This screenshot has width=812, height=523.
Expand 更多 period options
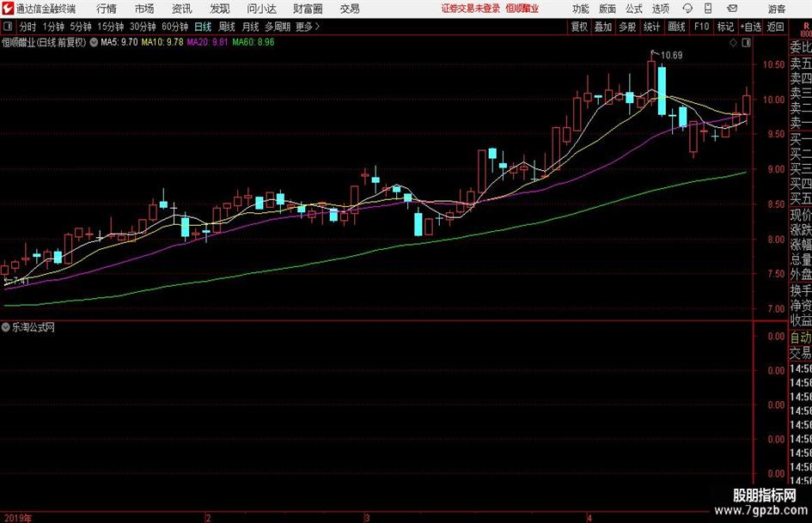[308, 27]
